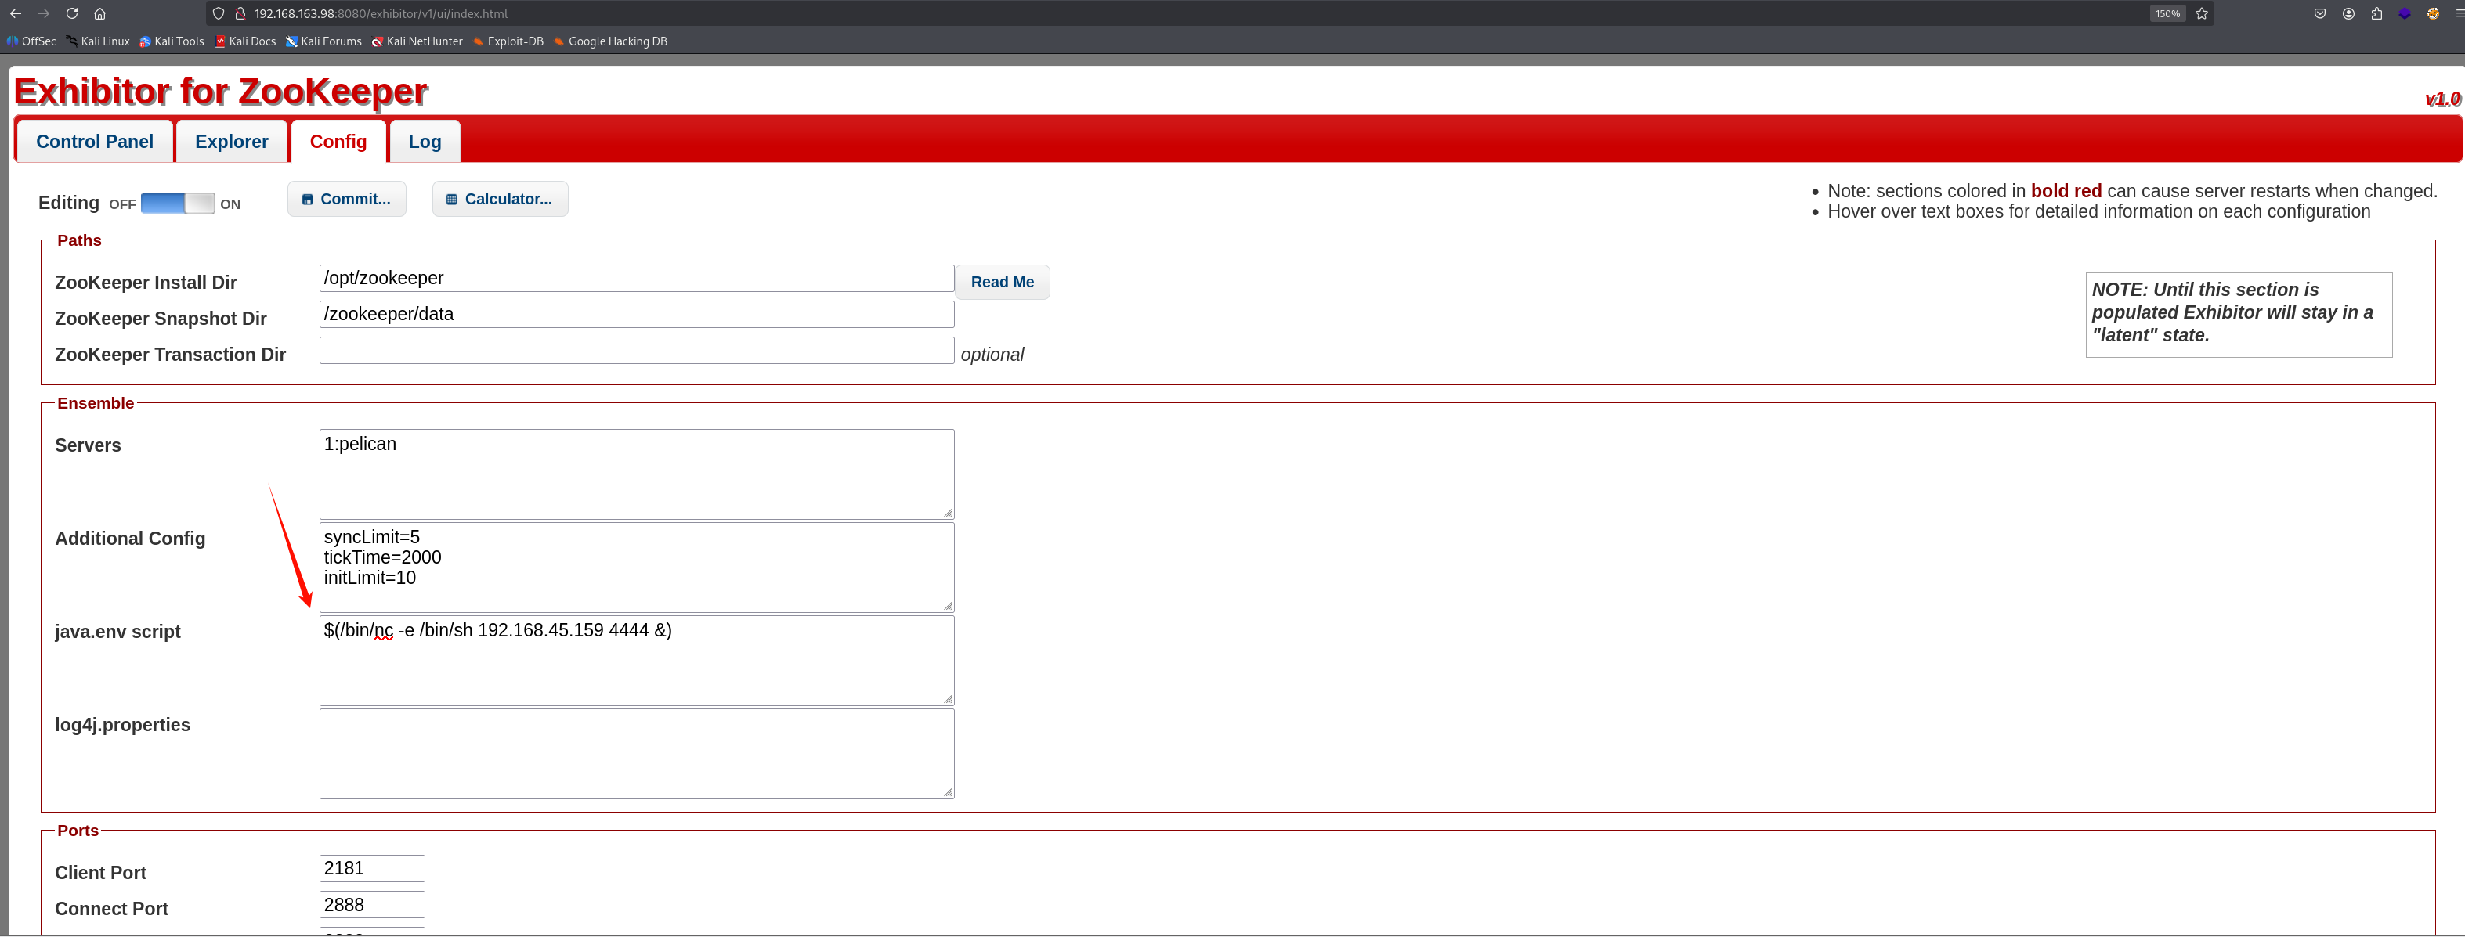Open the Calculator... button
This screenshot has height=937, width=2465.
500,199
